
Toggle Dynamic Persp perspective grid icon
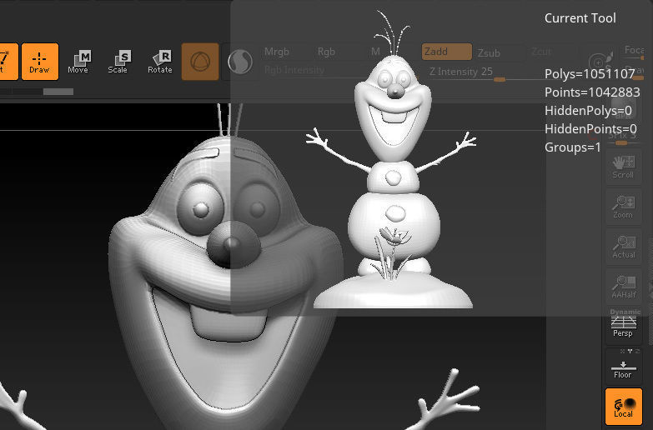click(x=623, y=324)
